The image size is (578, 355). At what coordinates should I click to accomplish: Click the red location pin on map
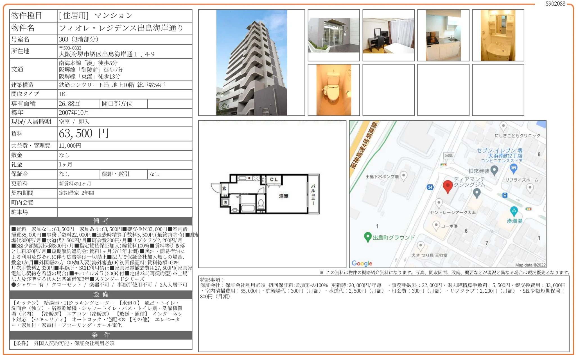pos(448,185)
